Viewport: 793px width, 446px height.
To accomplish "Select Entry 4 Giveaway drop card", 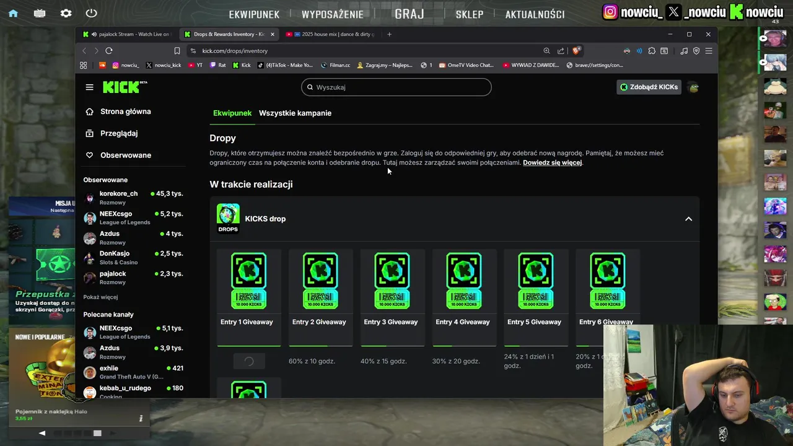I will point(464,297).
